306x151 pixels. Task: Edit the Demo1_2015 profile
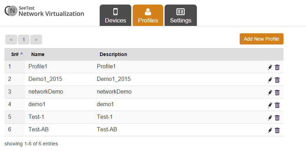pos(270,80)
